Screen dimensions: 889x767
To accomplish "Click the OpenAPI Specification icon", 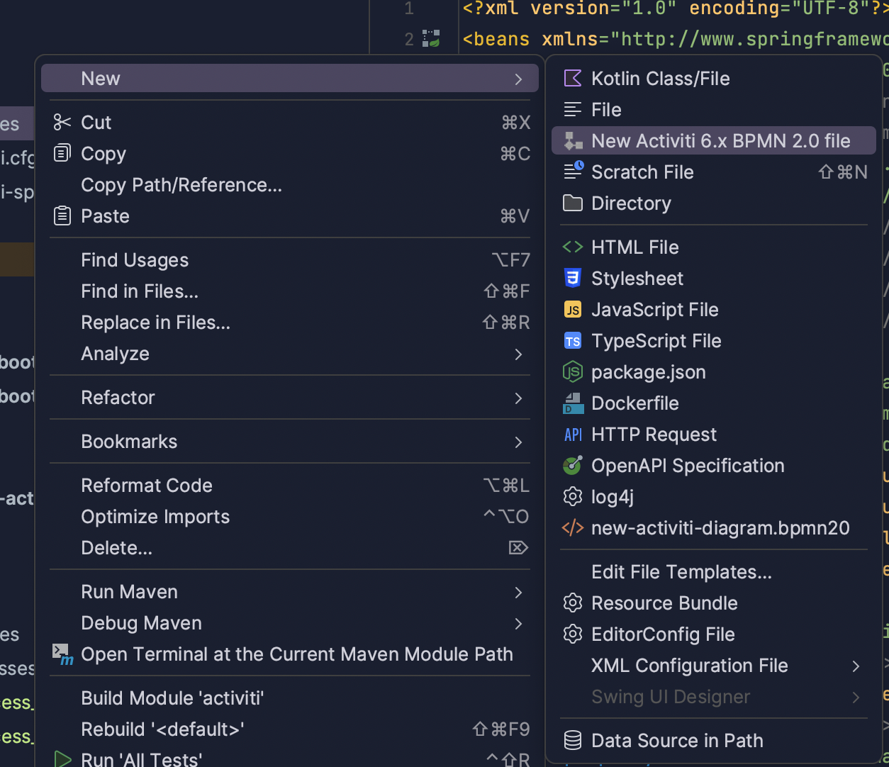I will pos(573,465).
